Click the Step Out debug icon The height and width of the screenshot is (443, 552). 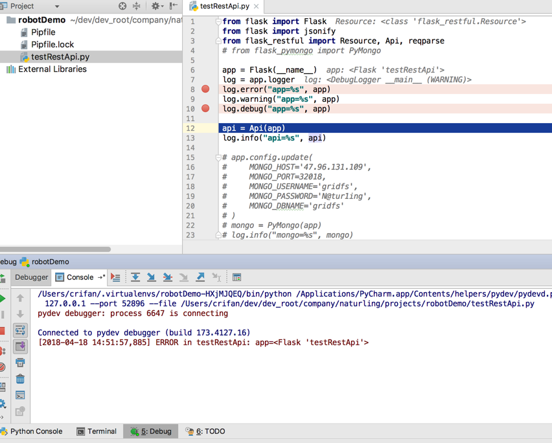[200, 277]
